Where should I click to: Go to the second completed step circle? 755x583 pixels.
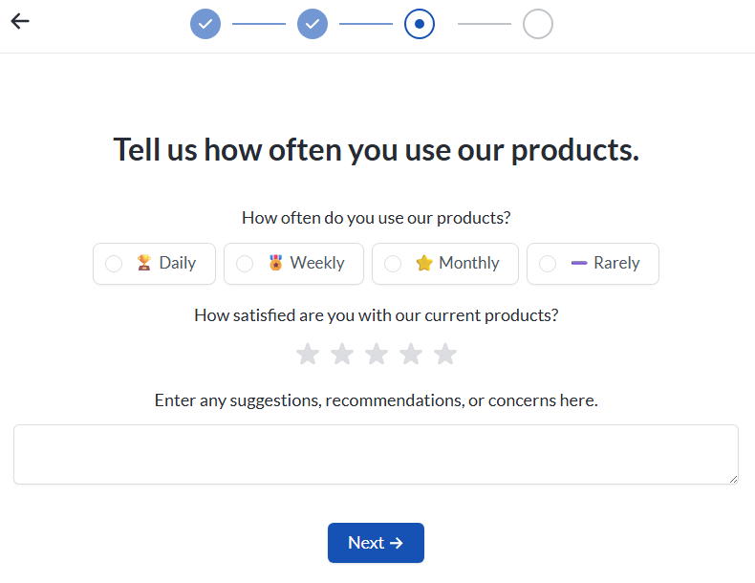313,24
